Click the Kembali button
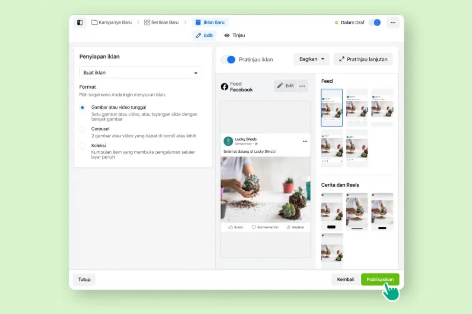 tap(345, 279)
